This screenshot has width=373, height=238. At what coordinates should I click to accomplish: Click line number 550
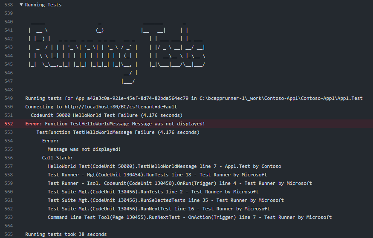[9, 107]
